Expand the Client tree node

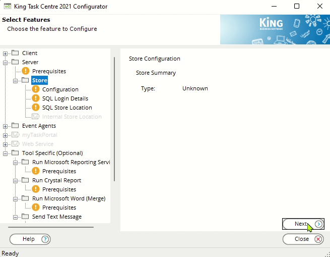5,54
